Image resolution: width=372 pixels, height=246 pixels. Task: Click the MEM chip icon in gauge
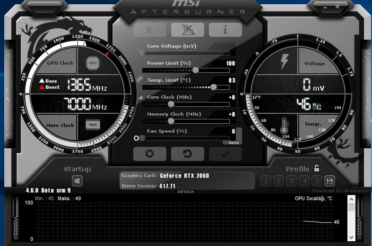tap(93, 125)
